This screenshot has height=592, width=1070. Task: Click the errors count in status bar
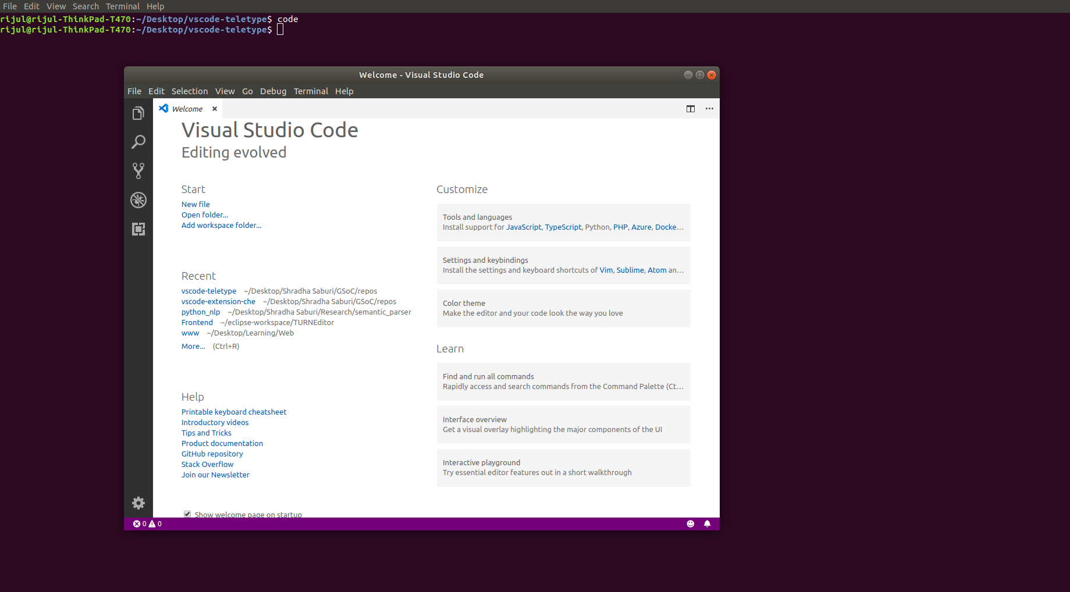pos(140,524)
